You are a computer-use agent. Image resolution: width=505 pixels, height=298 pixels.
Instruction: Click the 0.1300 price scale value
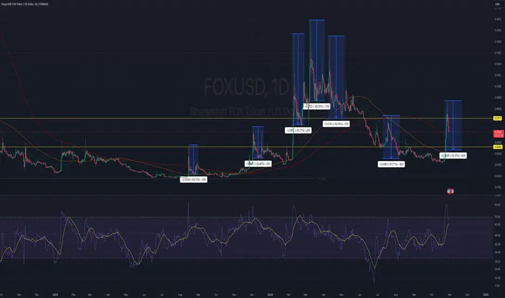coord(497,53)
